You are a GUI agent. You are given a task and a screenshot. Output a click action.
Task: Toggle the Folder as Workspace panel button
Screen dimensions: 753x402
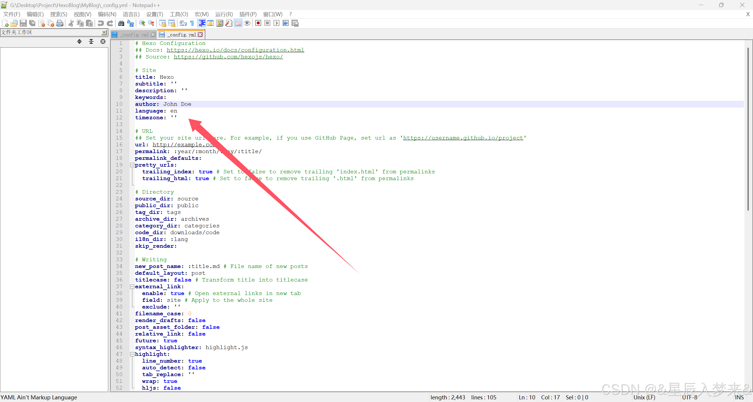point(238,23)
